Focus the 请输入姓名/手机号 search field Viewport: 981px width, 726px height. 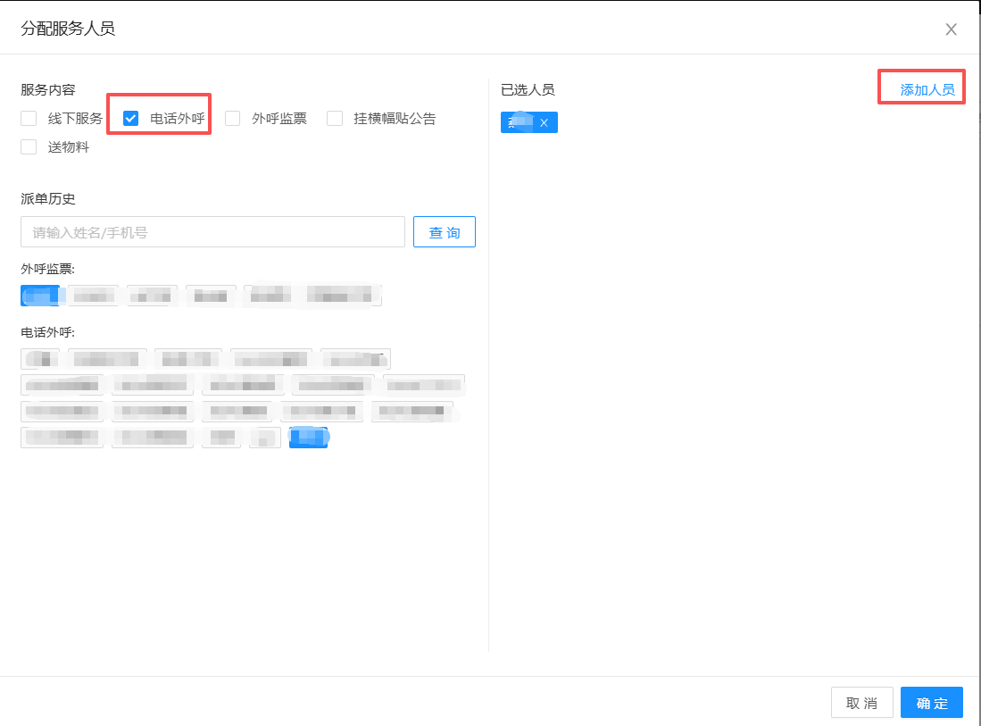[x=212, y=232]
